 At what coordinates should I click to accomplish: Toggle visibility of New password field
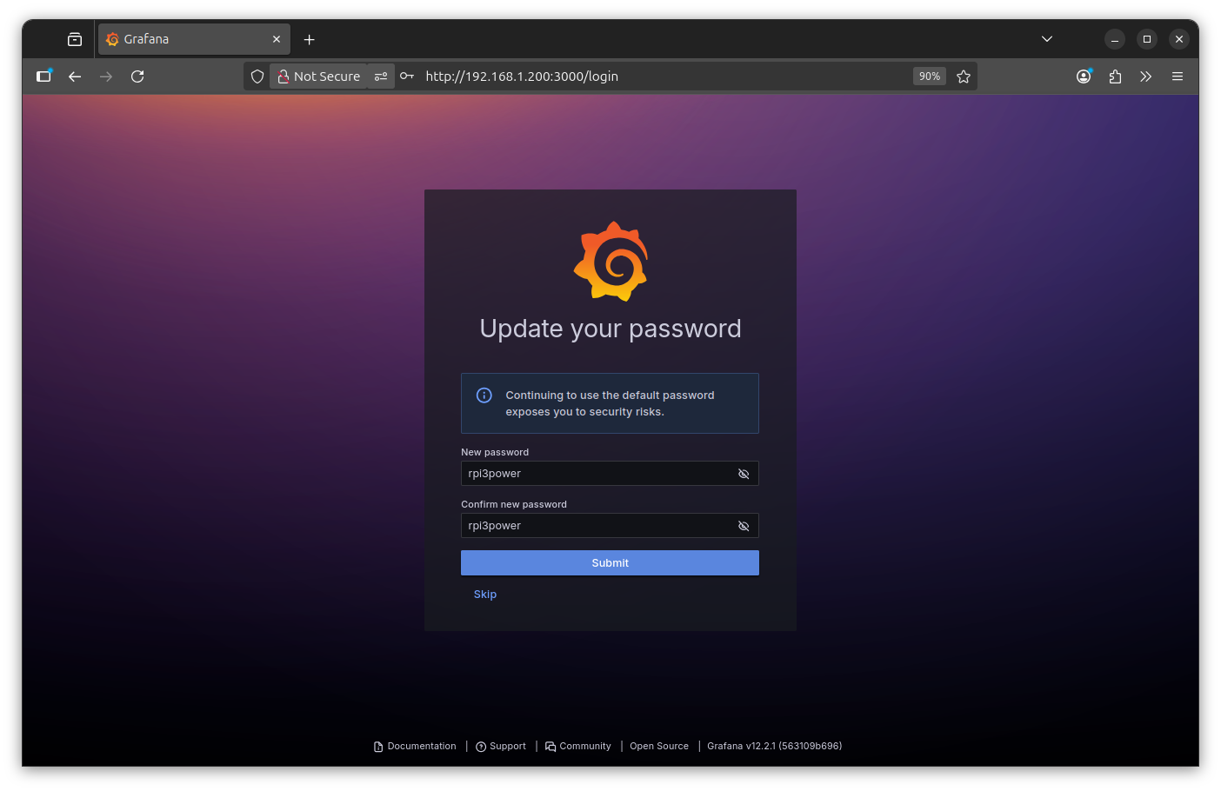coord(744,474)
